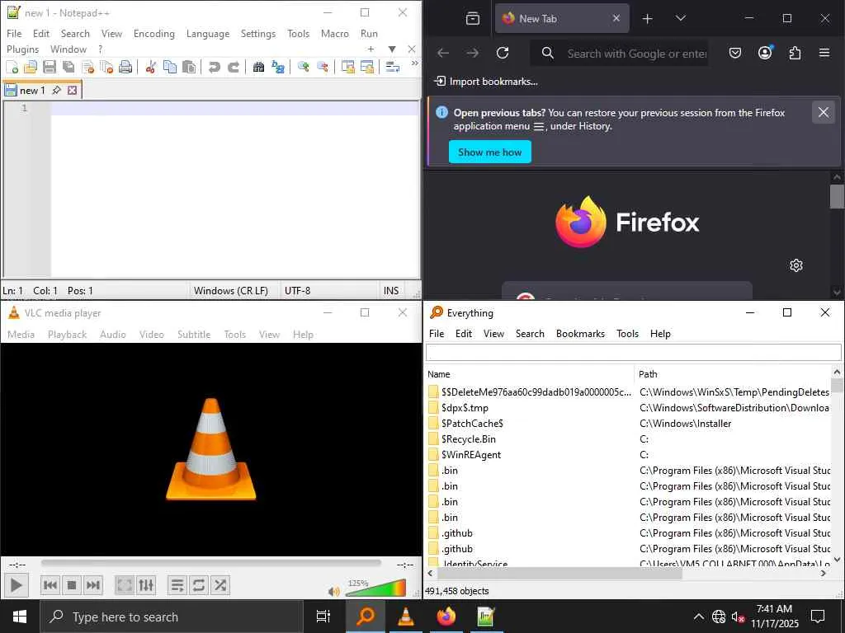Click the Paste icon in Notepad++ toolbar
The width and height of the screenshot is (845, 633).
coord(189,67)
